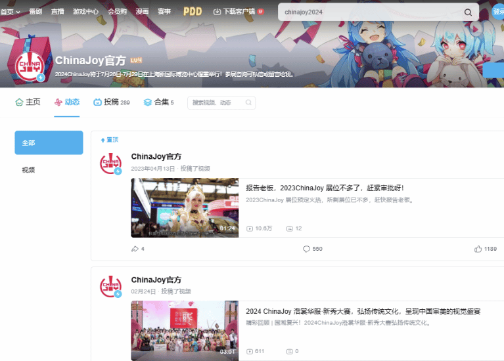The image size is (504, 361).
Task: Click the avatar on the 2023年04月13日 post
Action: 110,163
